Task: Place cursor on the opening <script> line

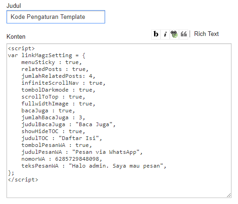Action: 21,48
